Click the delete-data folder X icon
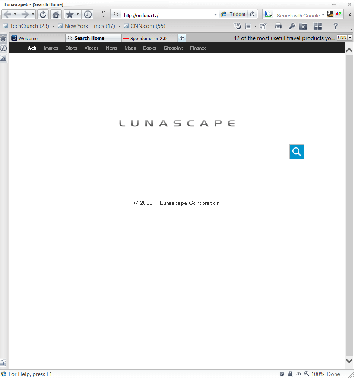The height and width of the screenshot is (378, 355). [303, 26]
